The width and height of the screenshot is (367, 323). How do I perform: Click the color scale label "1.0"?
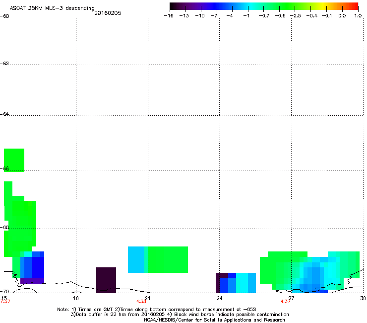(358, 16)
